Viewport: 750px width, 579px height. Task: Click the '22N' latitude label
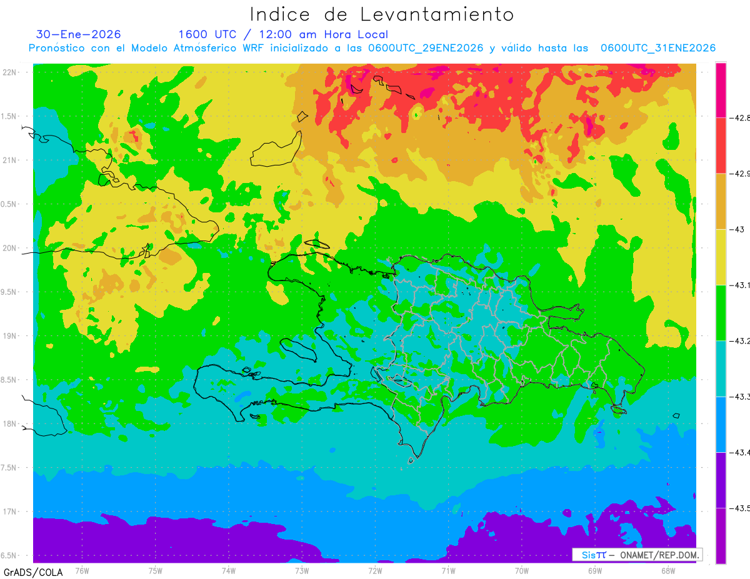pos(10,72)
